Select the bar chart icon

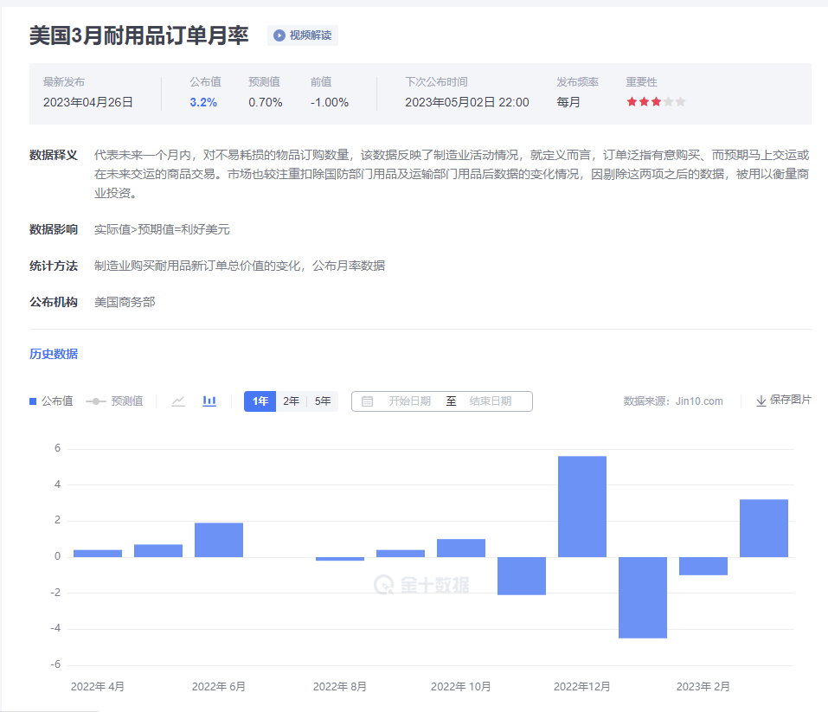[209, 401]
